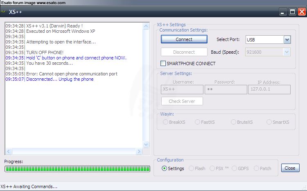Click log line 'TURN OFF PHONE!'
This screenshot has height=191, width=307.
[45, 52]
